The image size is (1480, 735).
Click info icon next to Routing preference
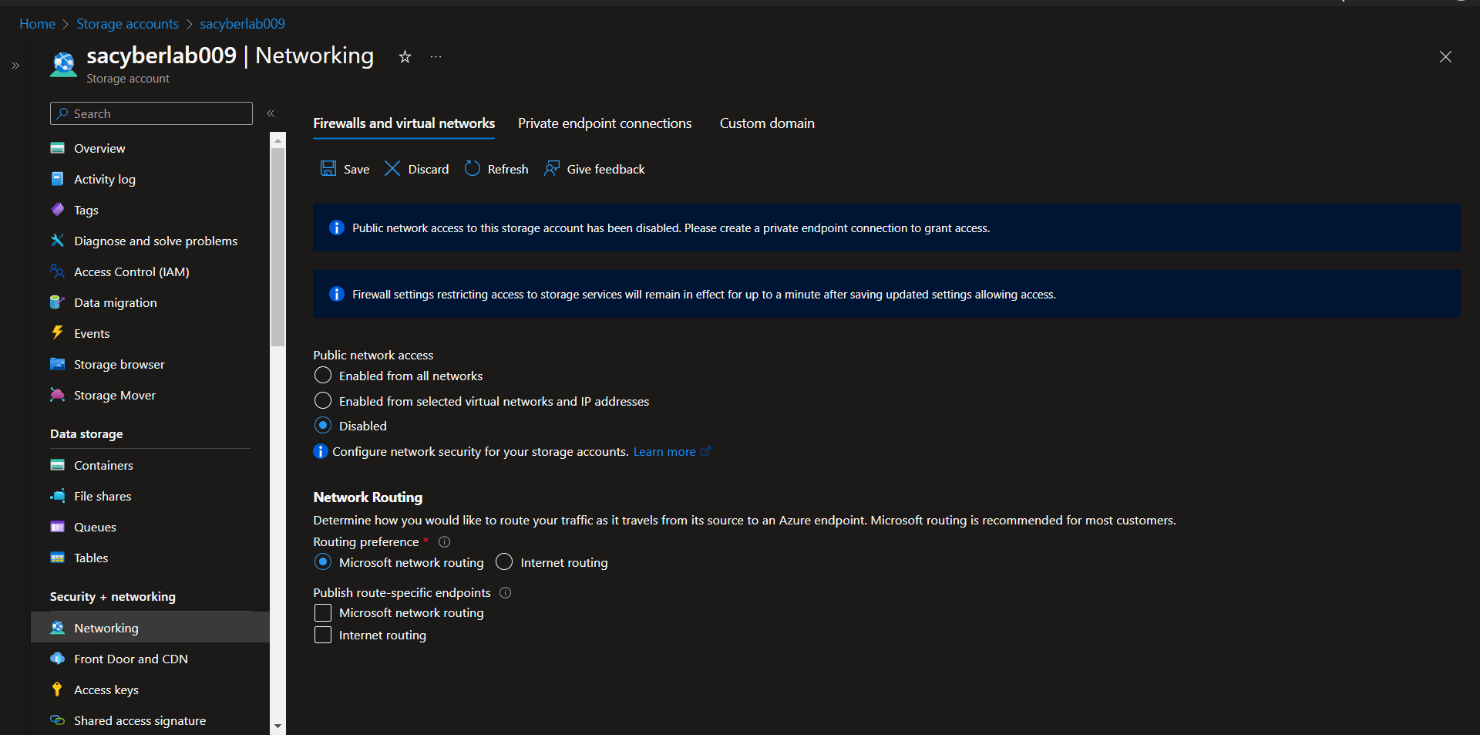(x=444, y=542)
